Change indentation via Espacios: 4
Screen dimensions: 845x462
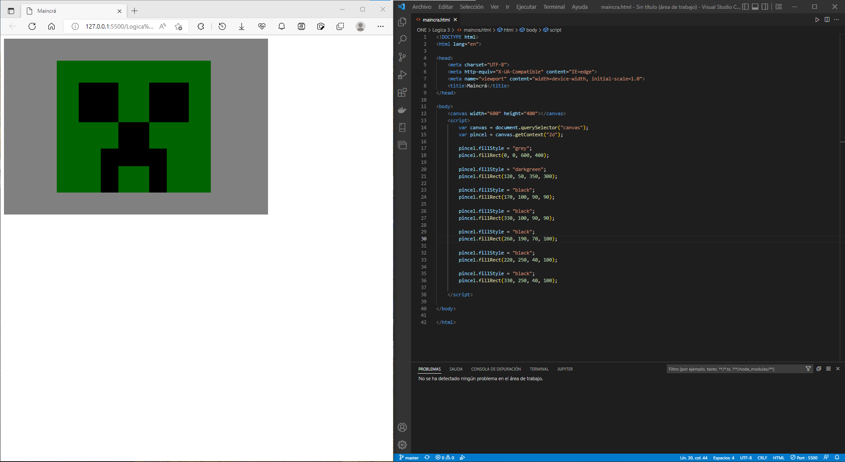(x=724, y=458)
